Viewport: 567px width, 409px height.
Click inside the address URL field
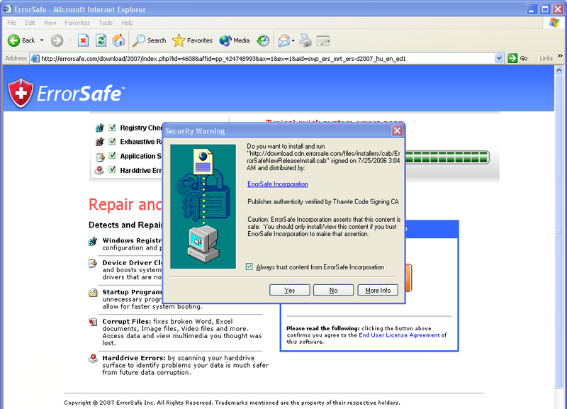268,58
